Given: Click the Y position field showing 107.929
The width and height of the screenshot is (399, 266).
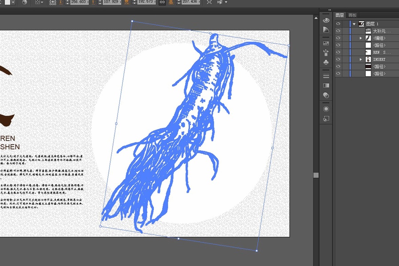Looking at the screenshot, I should point(112,2).
